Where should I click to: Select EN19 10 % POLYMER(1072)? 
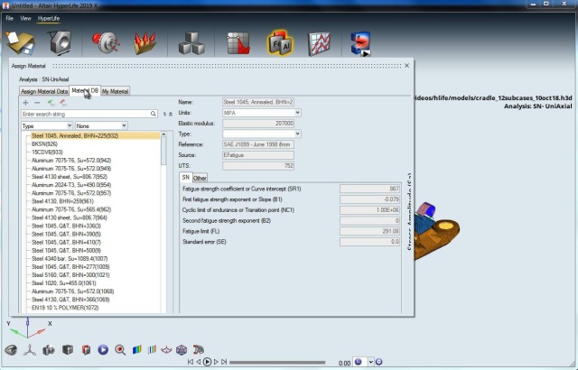pos(65,308)
